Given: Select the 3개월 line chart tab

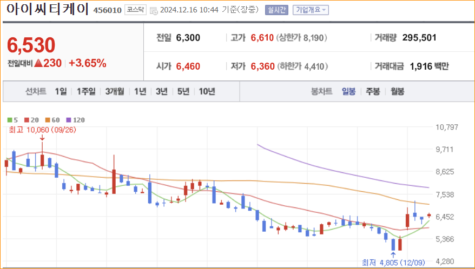Looking at the screenshot, I should point(115,91).
